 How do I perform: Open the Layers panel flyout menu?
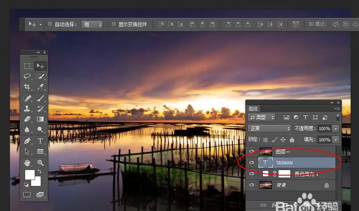click(x=337, y=109)
